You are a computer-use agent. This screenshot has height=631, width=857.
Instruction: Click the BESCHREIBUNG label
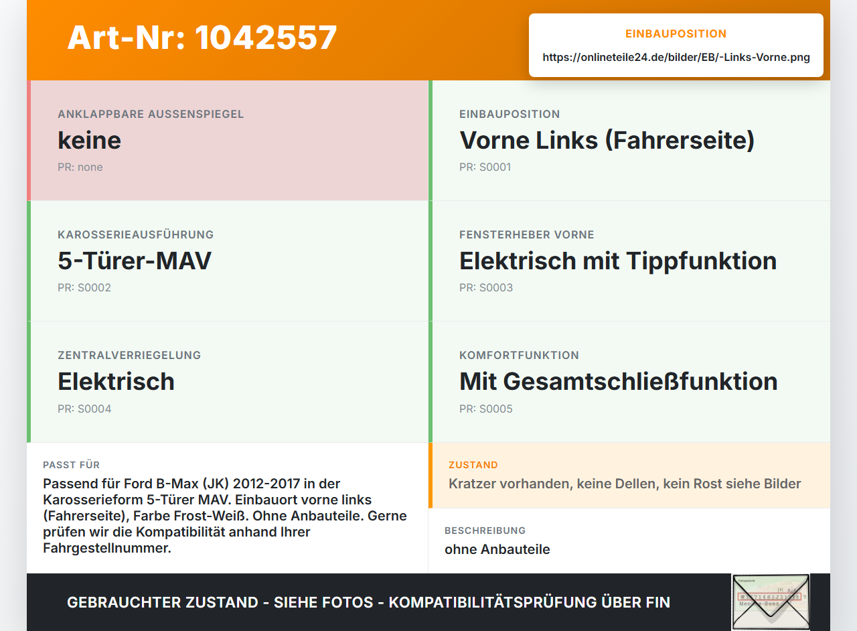tap(485, 531)
